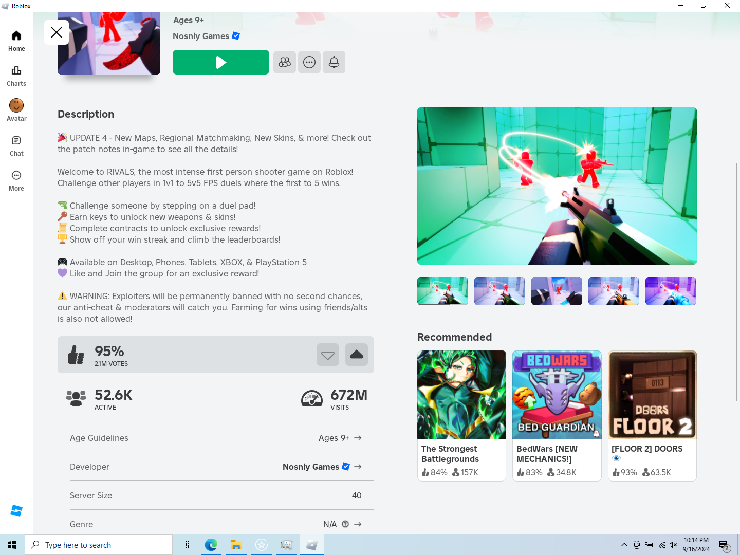
Task: Open the clock and calendar
Action: [696, 545]
